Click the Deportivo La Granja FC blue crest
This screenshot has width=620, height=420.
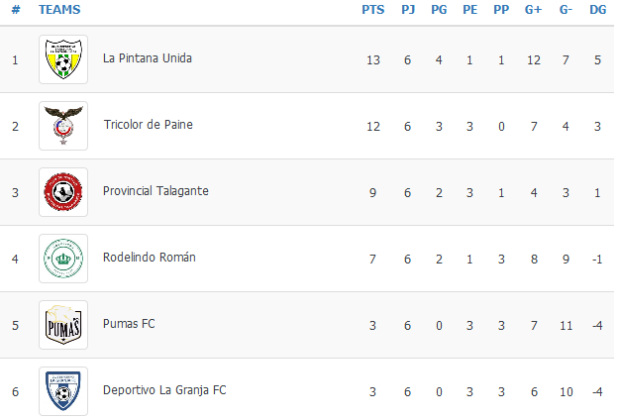[x=63, y=391]
